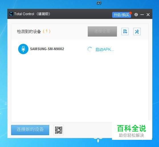Click the 检测到的设备 heading

click(29, 32)
